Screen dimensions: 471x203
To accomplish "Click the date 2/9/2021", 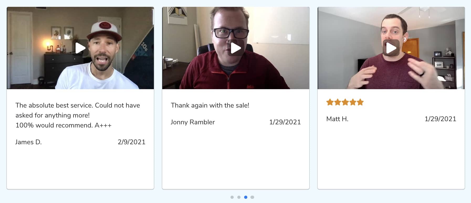I will point(132,142).
